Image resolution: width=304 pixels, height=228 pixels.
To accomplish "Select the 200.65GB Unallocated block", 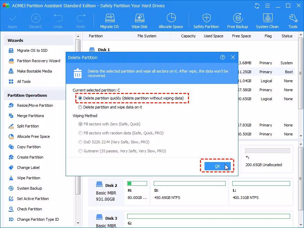I will tap(267, 159).
